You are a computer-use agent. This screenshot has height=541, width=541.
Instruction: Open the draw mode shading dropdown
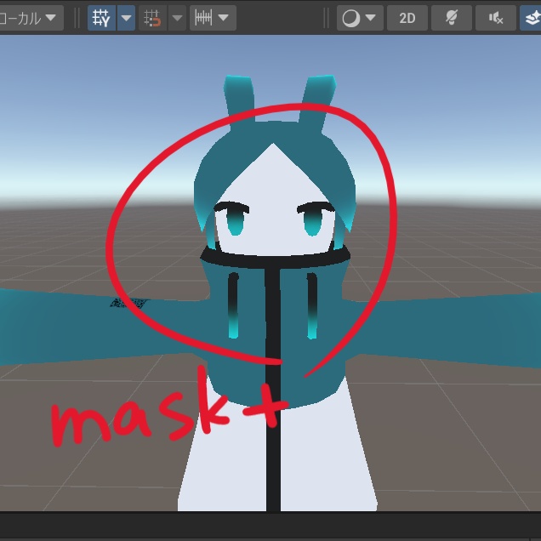360,18
